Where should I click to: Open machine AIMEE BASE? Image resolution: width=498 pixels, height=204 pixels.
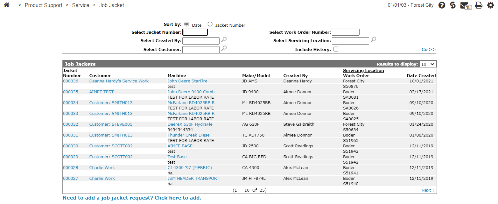coord(180,146)
